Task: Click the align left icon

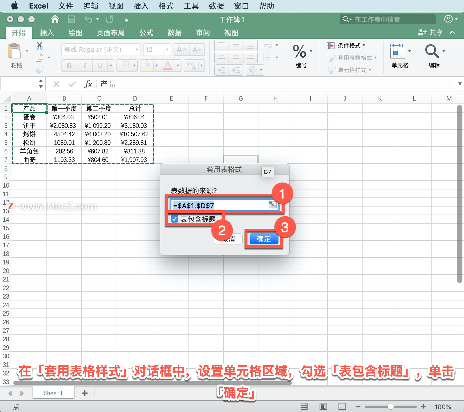Action: coord(222,57)
